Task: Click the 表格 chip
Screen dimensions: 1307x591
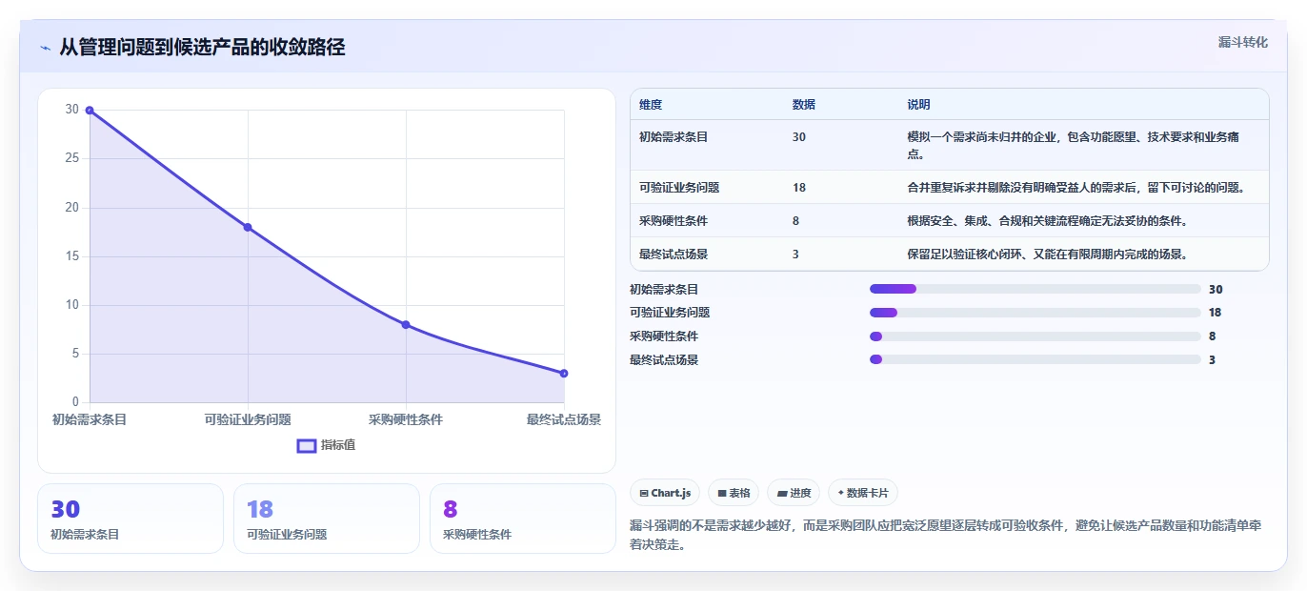Action: point(734,493)
